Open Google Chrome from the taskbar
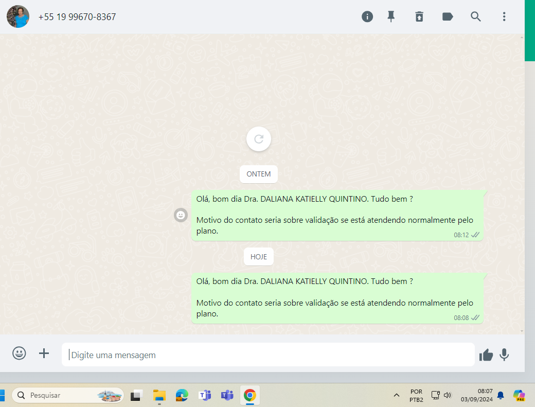 (250, 395)
